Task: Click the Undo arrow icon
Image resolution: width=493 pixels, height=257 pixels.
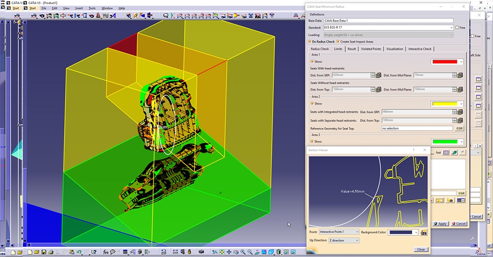Action: pos(78,252)
